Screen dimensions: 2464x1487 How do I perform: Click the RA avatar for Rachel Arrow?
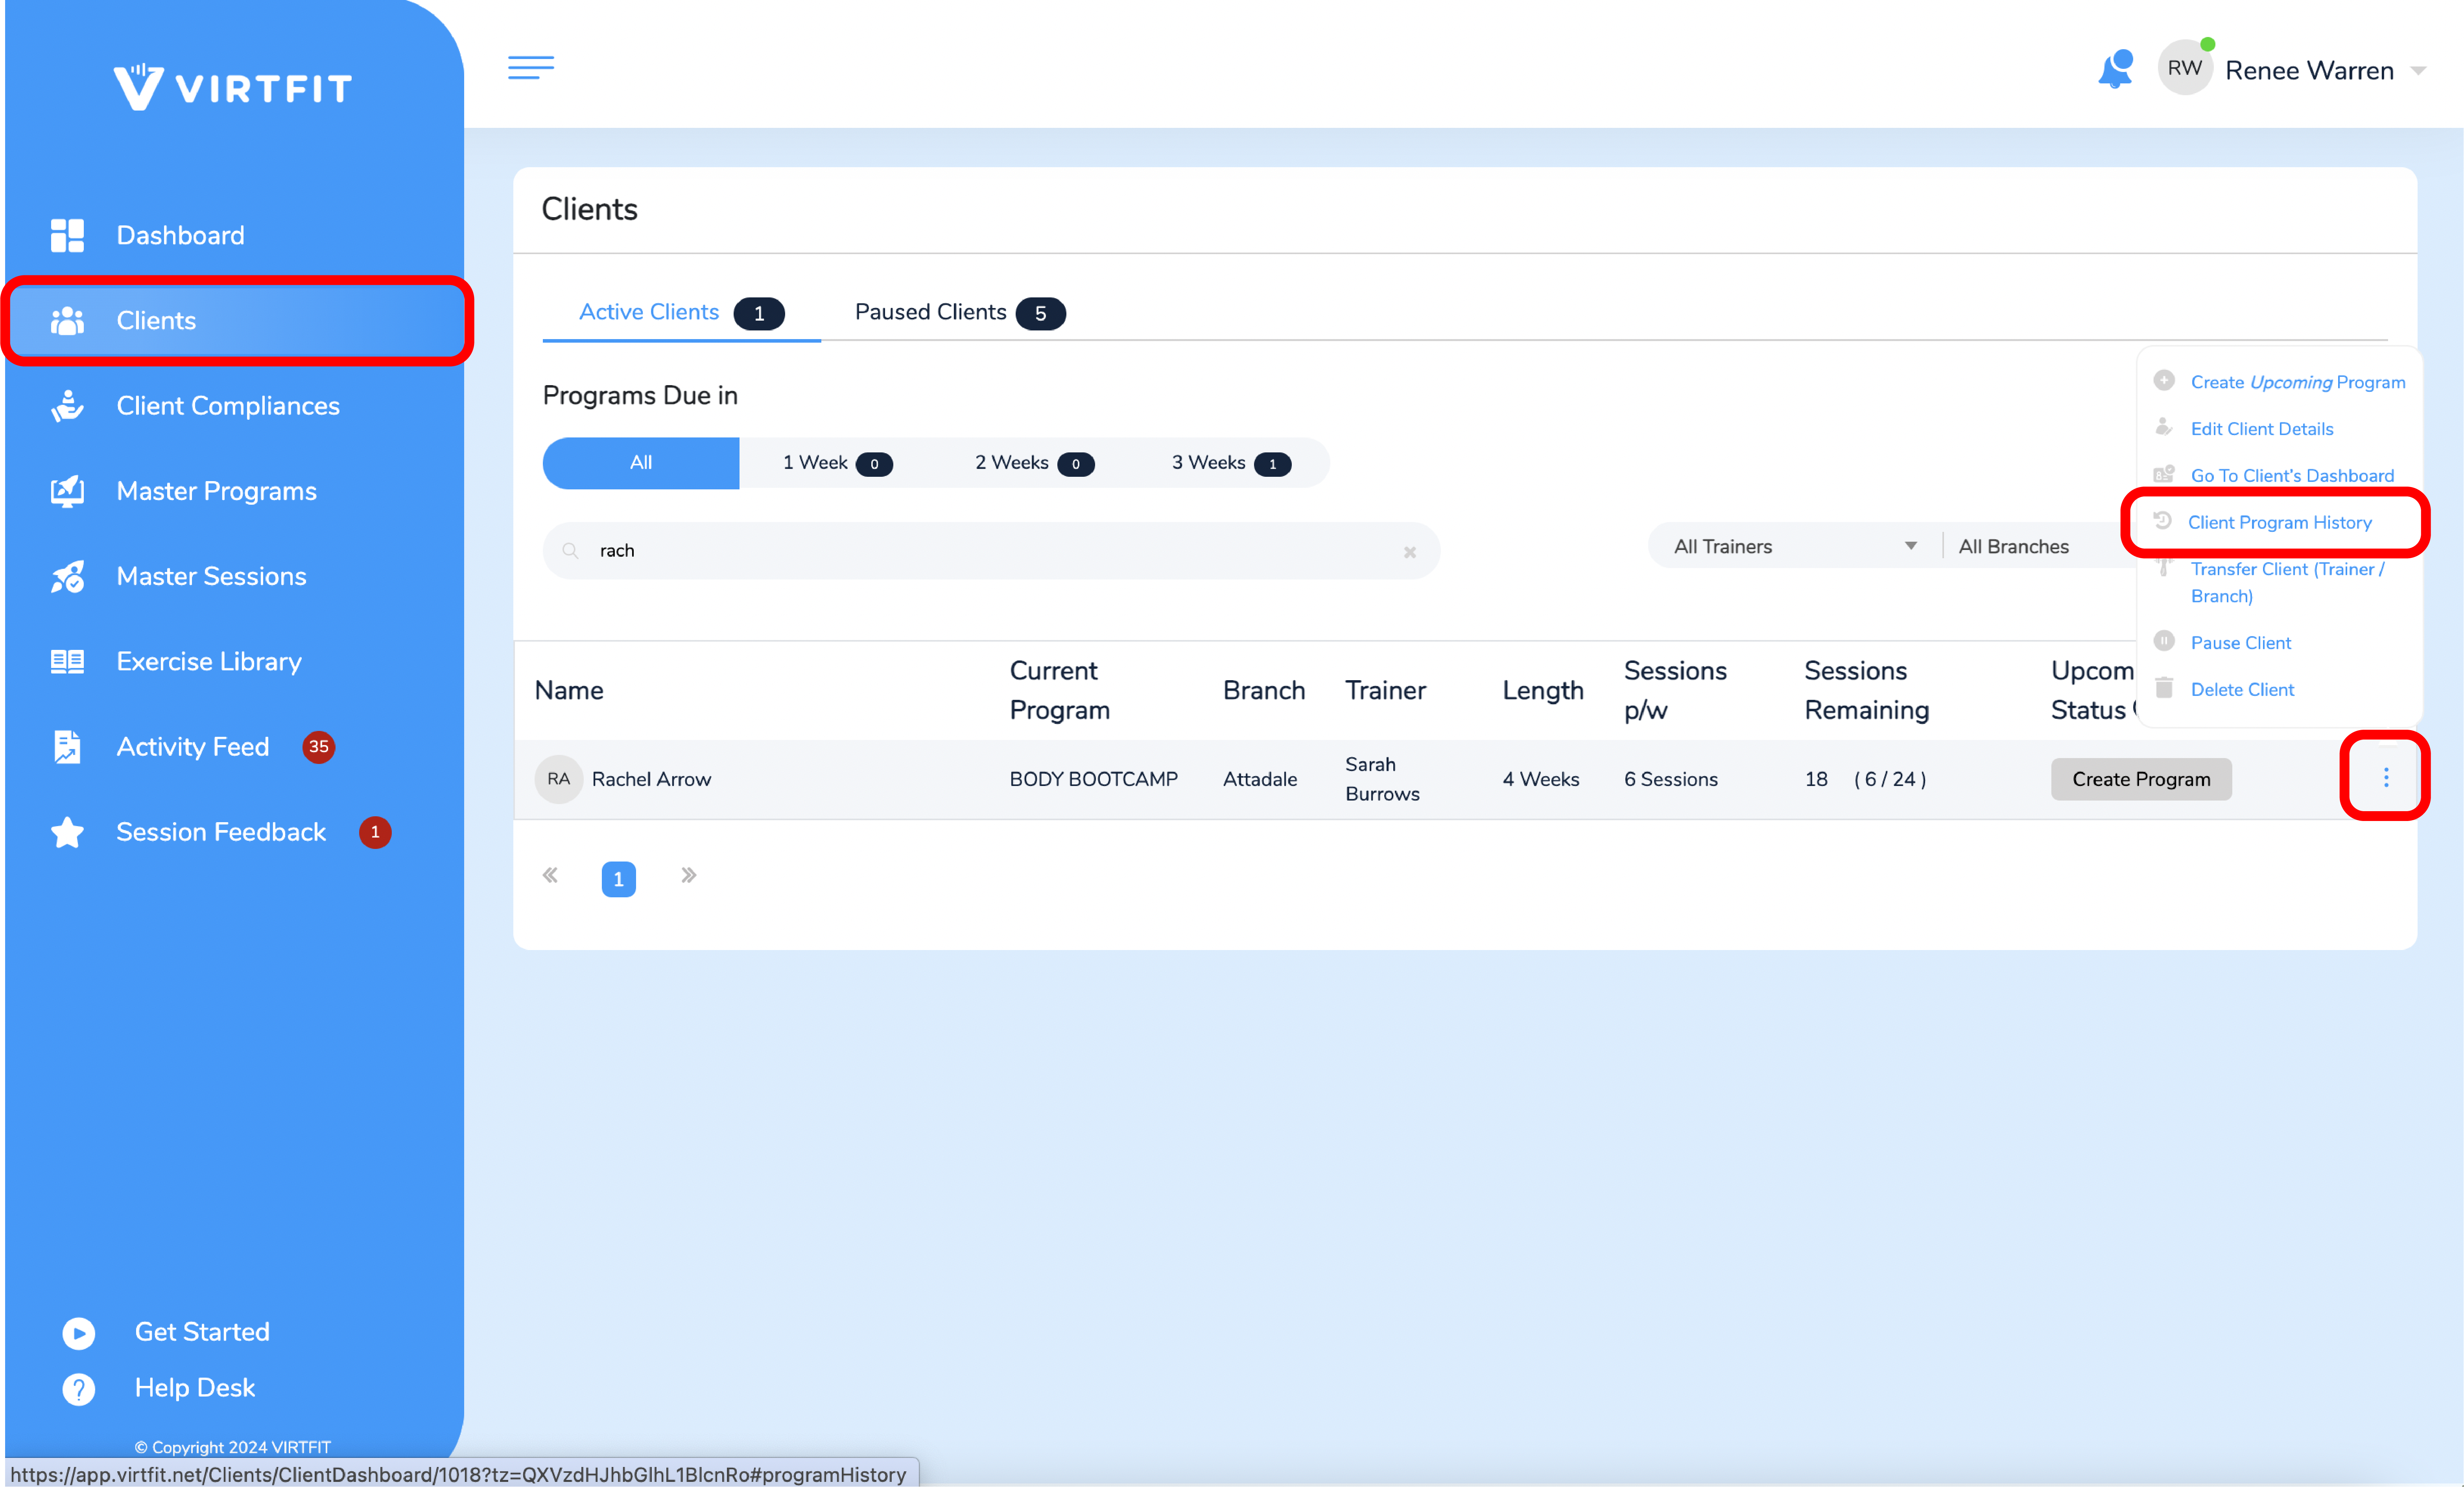pyautogui.click(x=558, y=779)
